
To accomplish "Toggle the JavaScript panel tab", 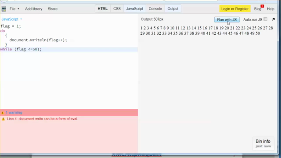I will (135, 9).
